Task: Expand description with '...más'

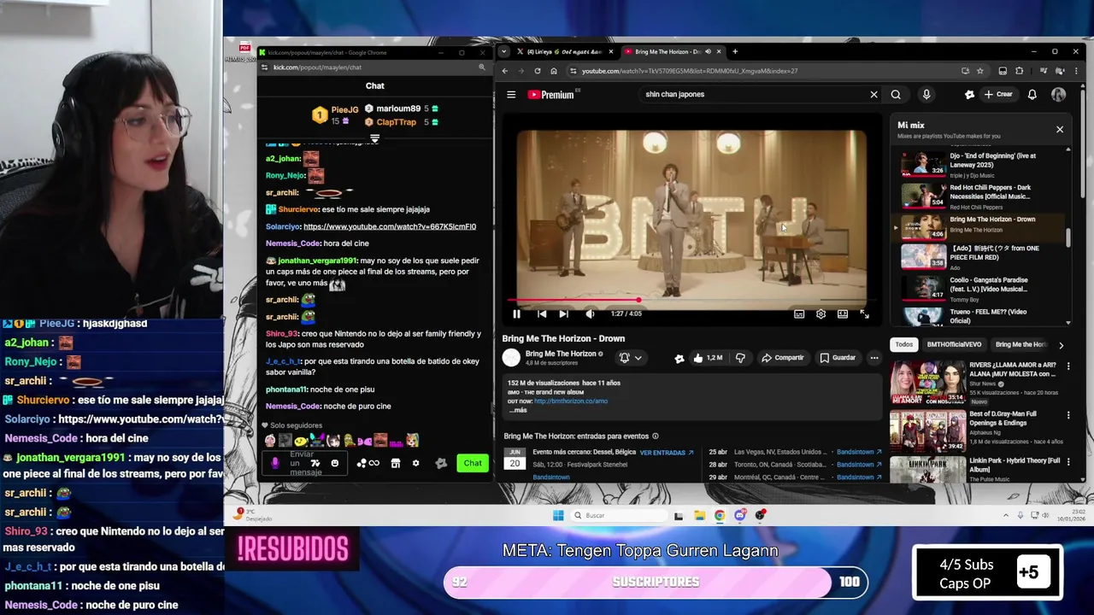Action: pyautogui.click(x=518, y=410)
